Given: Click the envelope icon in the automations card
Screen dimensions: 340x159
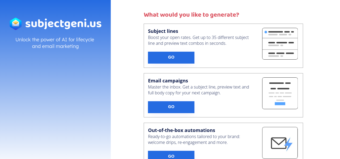Looking at the screenshot, I should coord(278,143).
